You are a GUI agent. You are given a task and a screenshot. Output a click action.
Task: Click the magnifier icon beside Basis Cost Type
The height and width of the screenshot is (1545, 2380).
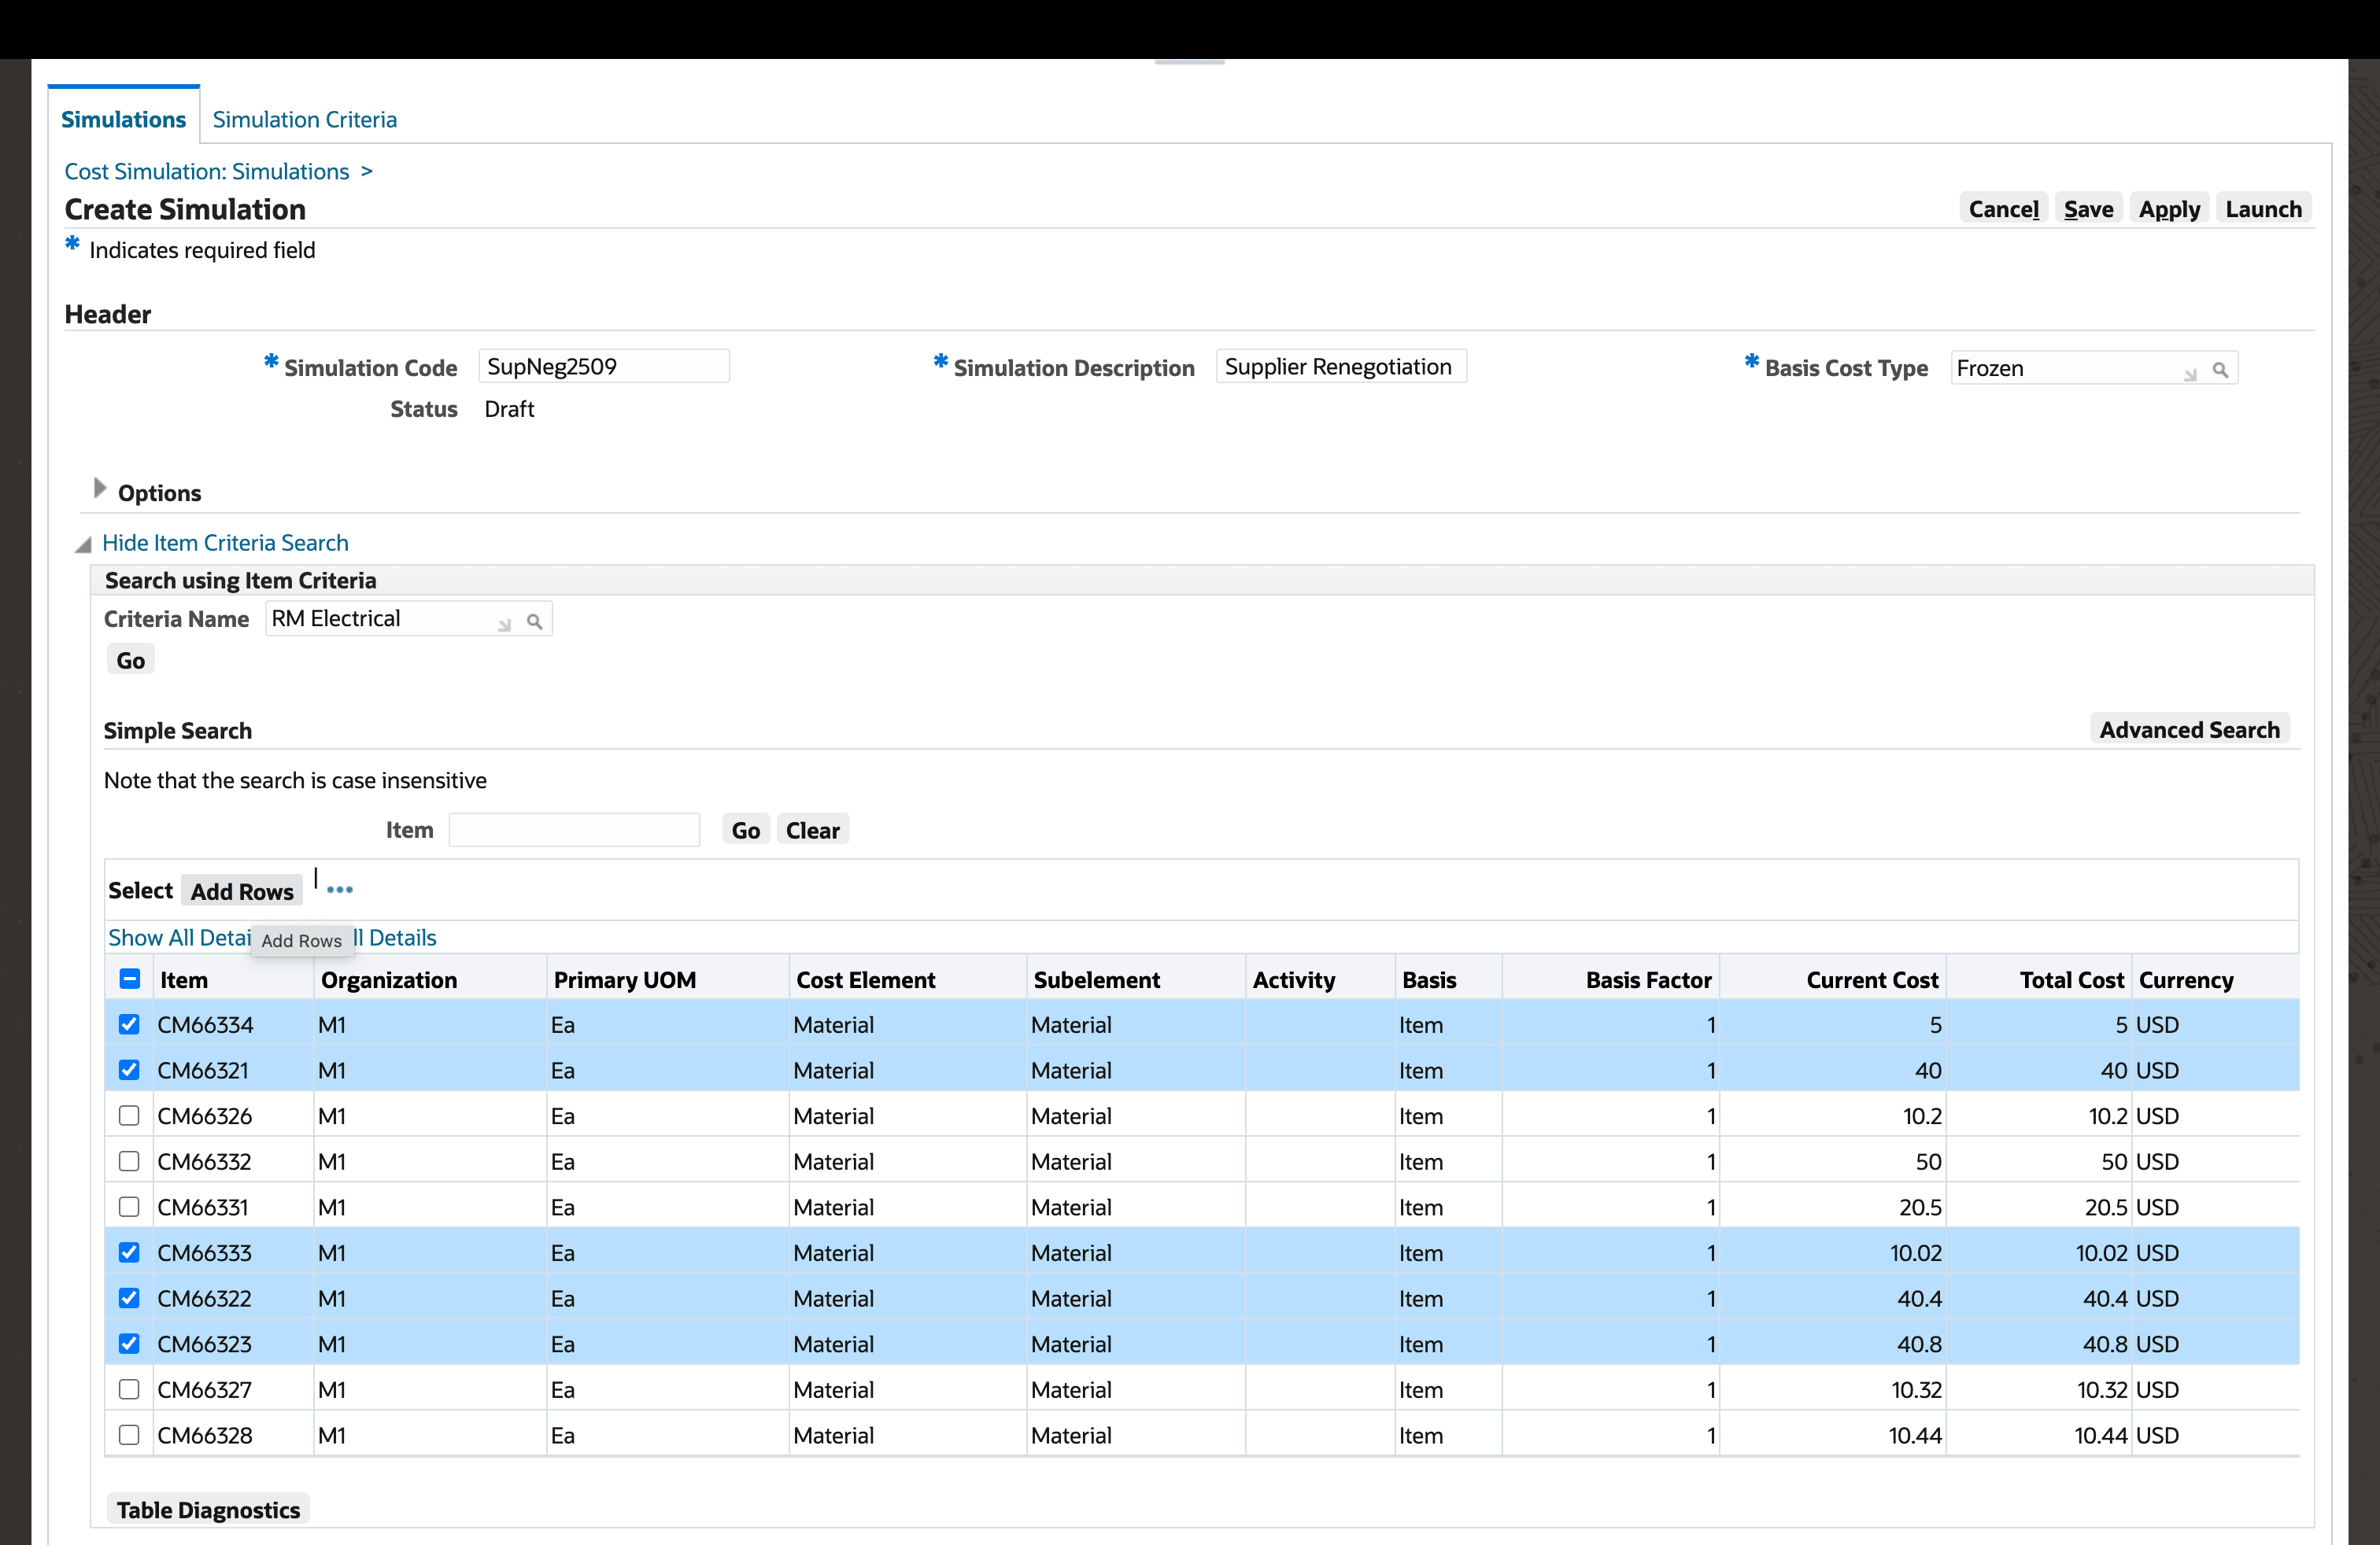click(2222, 369)
